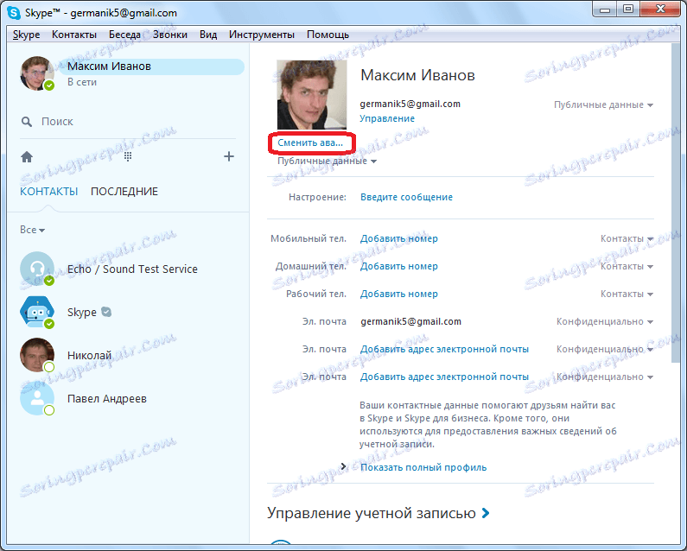Open the Инструменты menu
The width and height of the screenshot is (687, 551).
262,35
